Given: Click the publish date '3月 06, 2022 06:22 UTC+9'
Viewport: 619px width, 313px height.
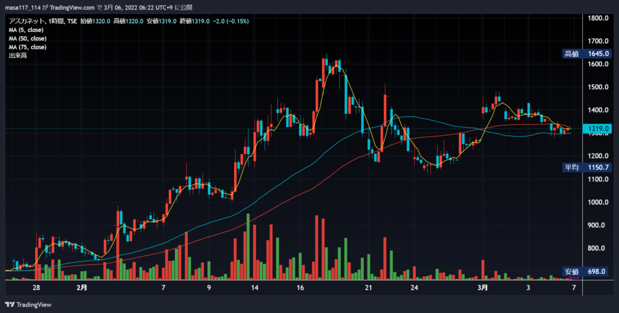Looking at the screenshot, I should (138, 7).
